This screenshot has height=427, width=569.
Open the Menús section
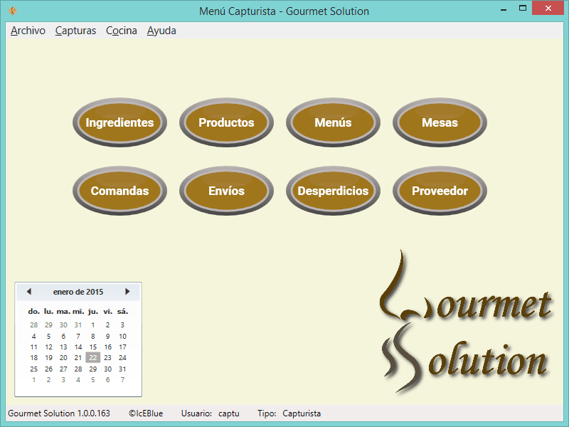(333, 122)
